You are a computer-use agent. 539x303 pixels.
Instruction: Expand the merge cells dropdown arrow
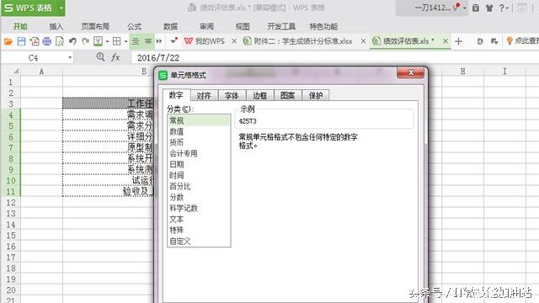click(x=107, y=41)
